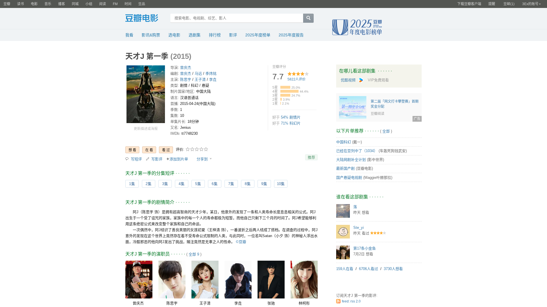
Task: Open the FM top menu item
Action: pos(115,4)
